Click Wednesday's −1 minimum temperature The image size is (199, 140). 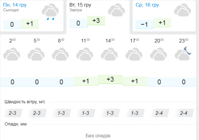(x=144, y=25)
